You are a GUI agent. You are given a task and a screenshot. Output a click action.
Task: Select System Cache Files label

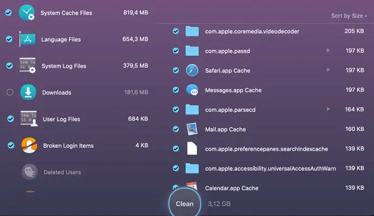[66, 13]
